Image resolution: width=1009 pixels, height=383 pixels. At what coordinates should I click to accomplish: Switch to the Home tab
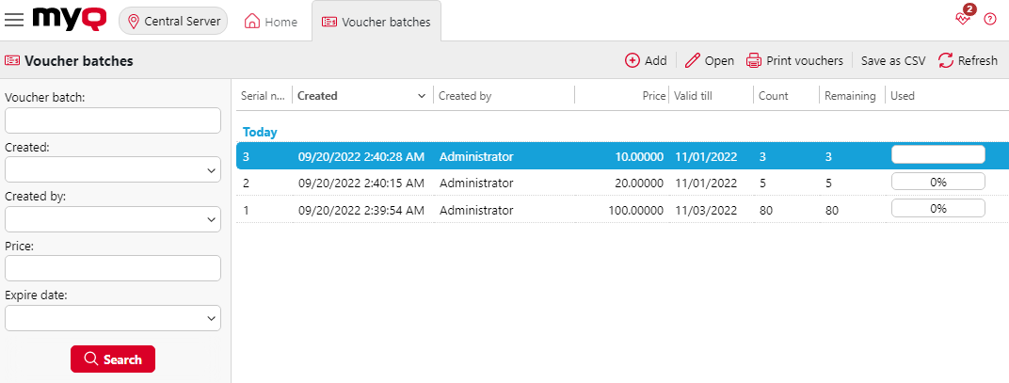point(271,22)
